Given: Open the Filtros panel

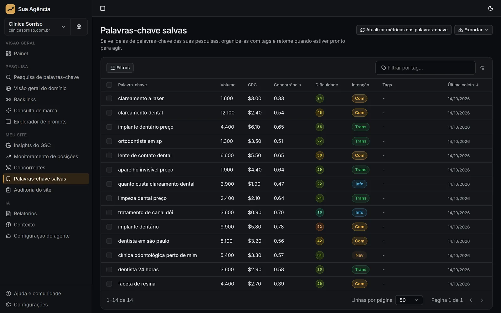Looking at the screenshot, I should tap(120, 68).
